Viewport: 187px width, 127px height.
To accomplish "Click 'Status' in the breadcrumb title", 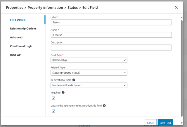I will coord(73,8).
